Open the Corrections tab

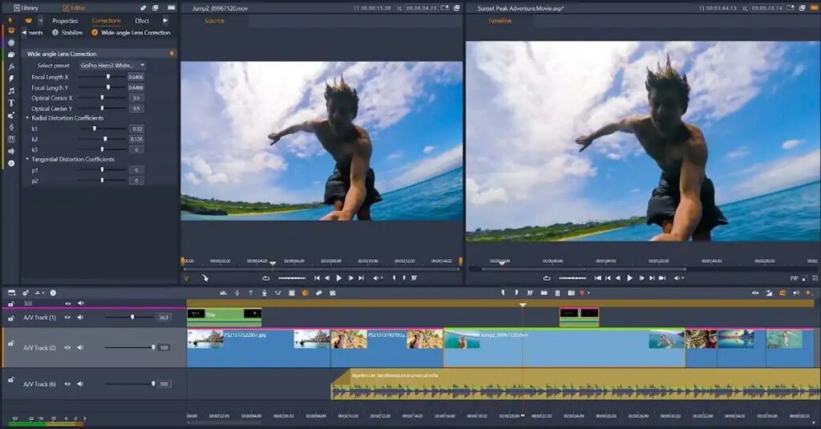tap(107, 21)
